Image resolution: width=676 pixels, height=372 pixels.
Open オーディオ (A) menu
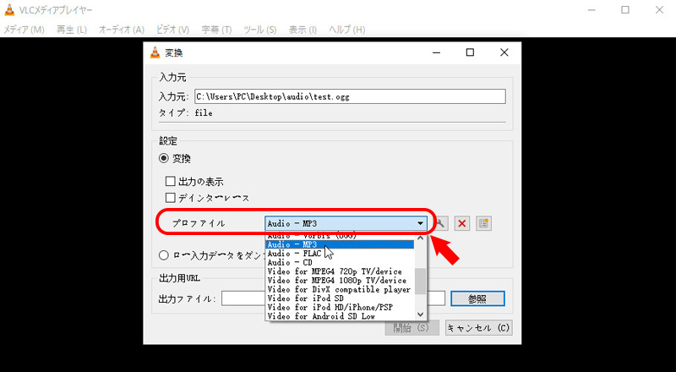tap(122, 30)
